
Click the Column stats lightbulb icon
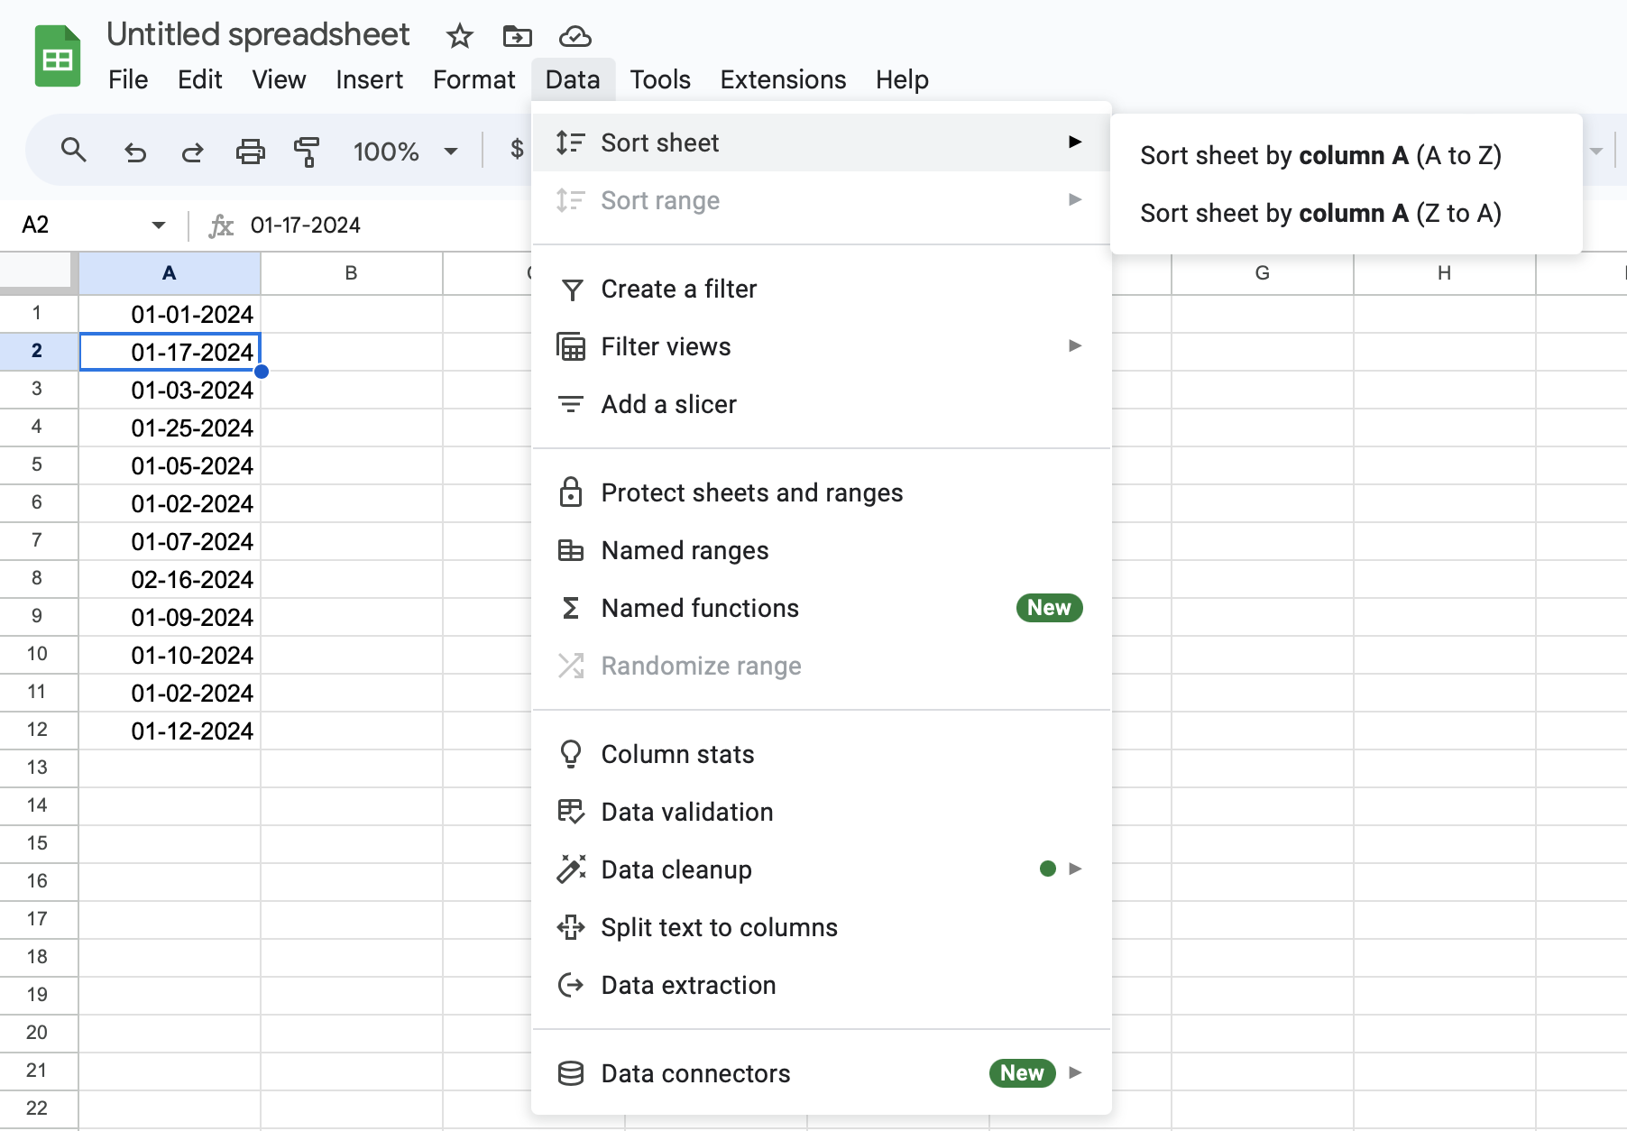coord(571,754)
